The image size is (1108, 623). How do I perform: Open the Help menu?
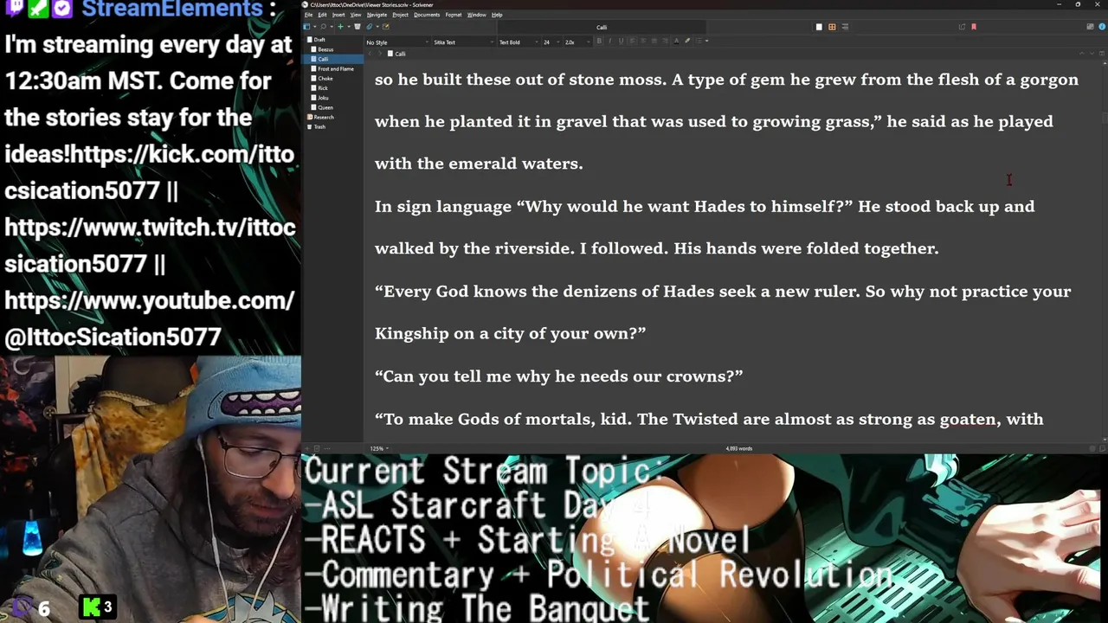point(497,15)
